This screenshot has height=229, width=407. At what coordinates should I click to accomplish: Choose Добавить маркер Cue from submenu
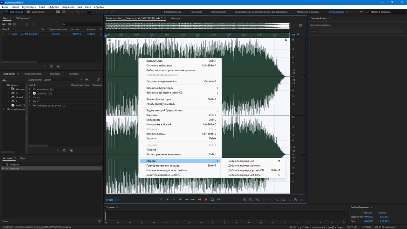[241, 161]
